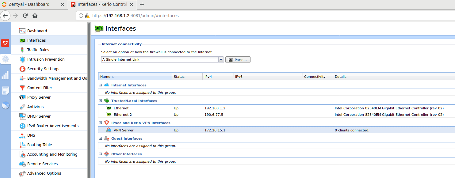Click IP address 172.26.15.1
This screenshot has width=455, height=178.
coord(215,130)
